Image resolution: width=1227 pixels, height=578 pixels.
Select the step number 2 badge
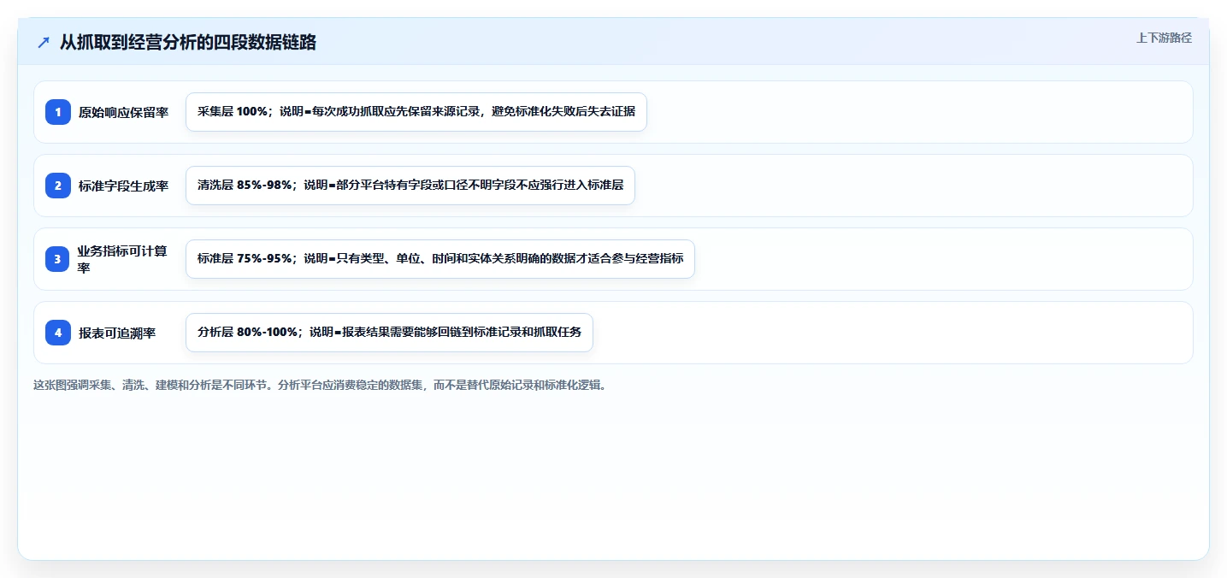point(58,186)
